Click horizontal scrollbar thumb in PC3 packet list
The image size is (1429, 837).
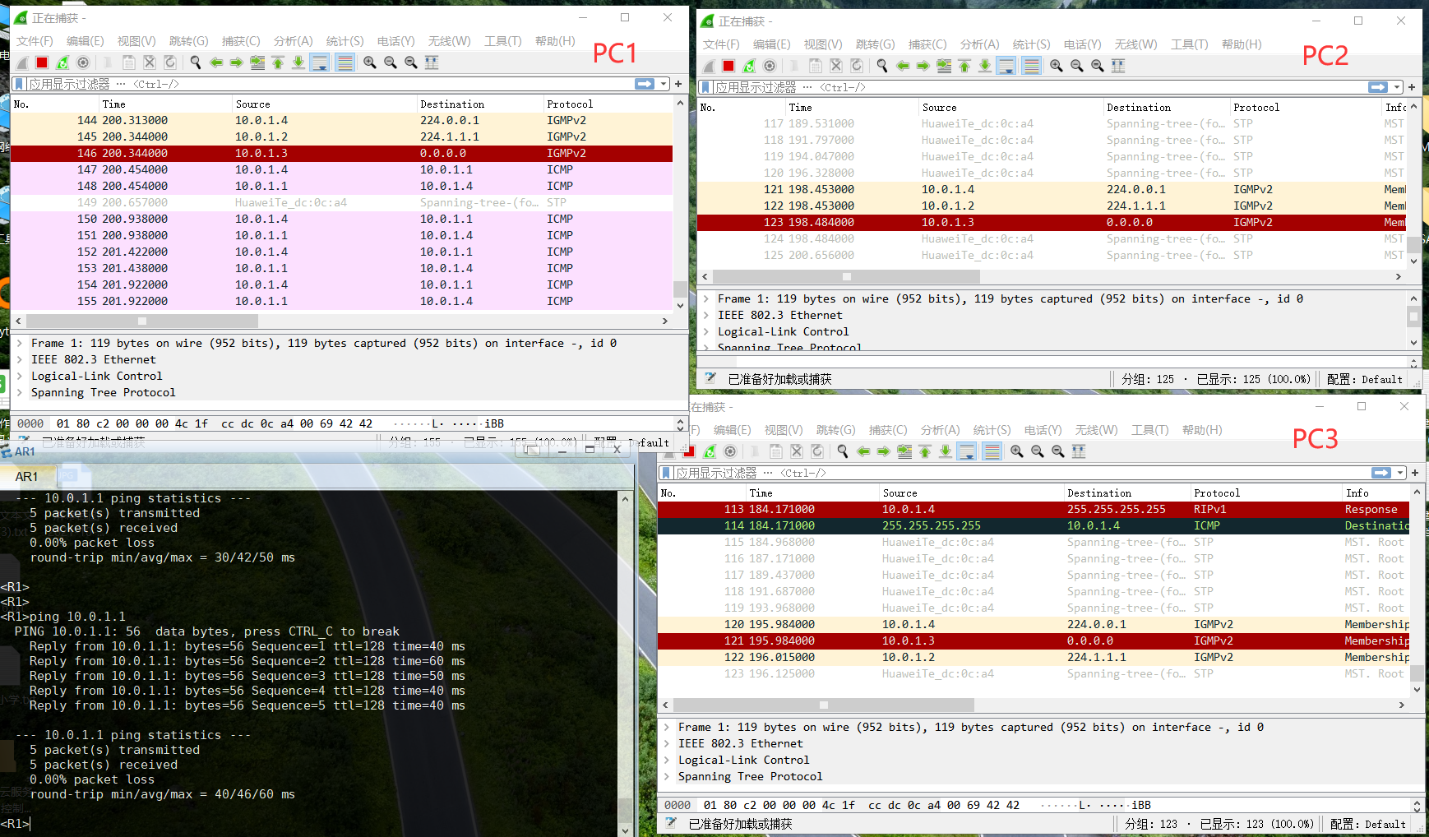pyautogui.click(x=823, y=705)
